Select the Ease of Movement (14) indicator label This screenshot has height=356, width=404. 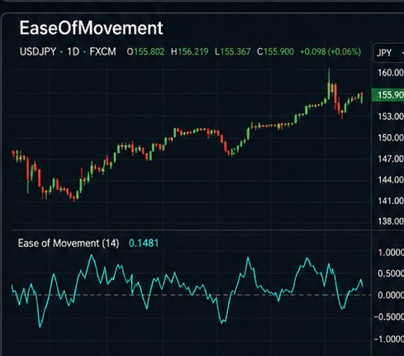(x=69, y=243)
